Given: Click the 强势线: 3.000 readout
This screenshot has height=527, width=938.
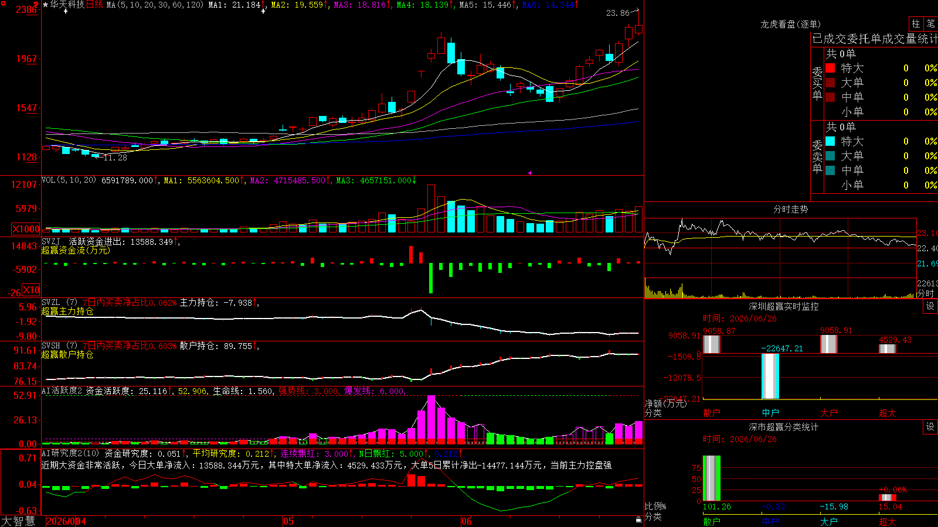Looking at the screenshot, I should pos(308,391).
